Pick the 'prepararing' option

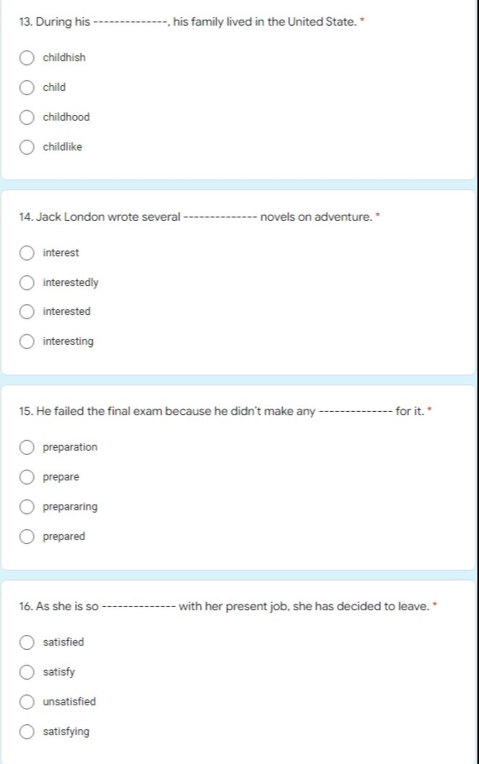27,507
